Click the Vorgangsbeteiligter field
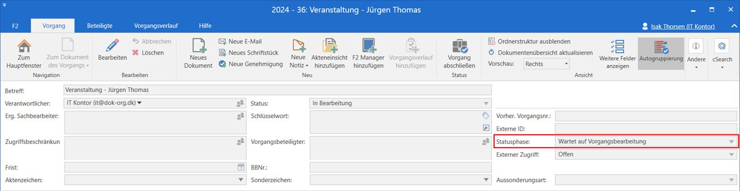The width and height of the screenshot is (740, 191). coord(400,148)
